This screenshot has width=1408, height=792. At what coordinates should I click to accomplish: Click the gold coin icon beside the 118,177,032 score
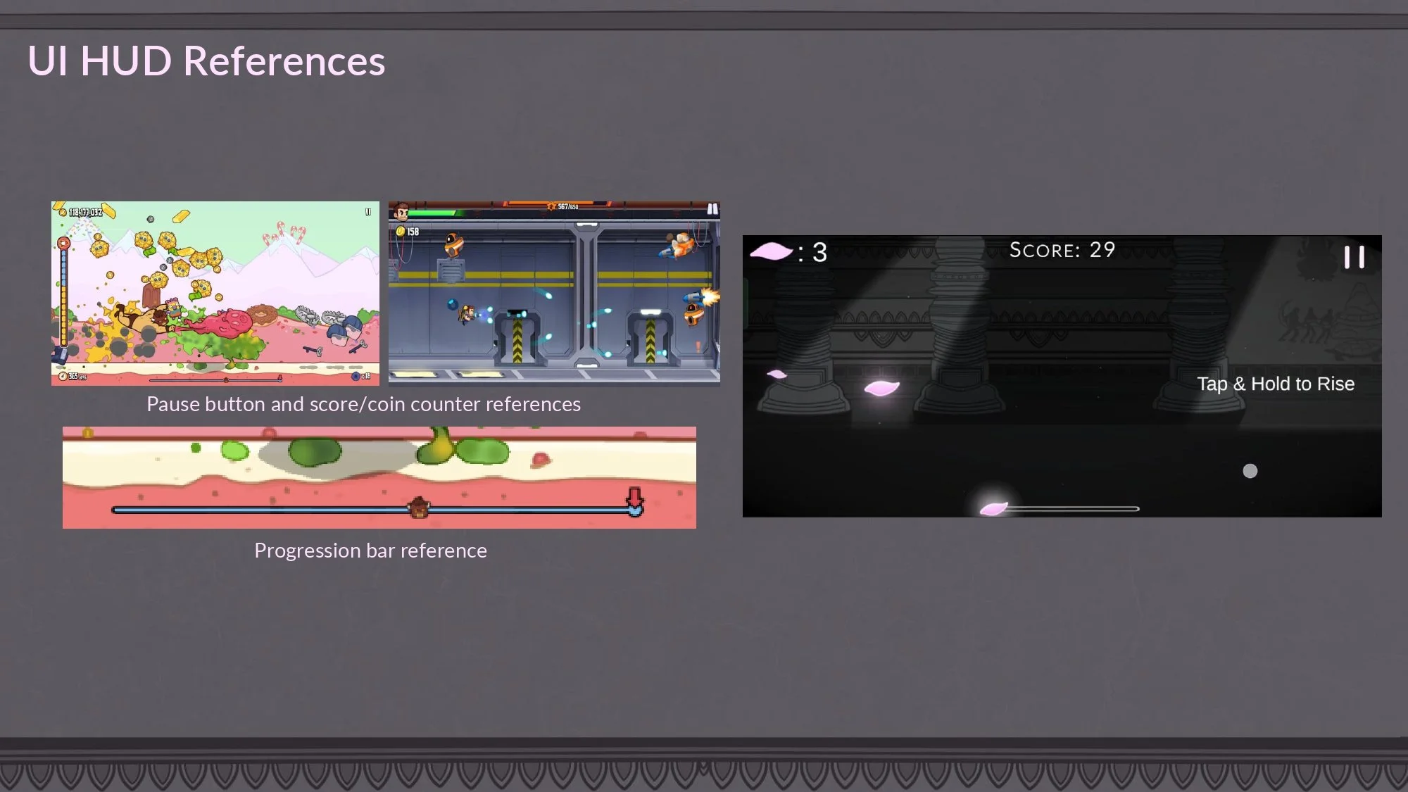[62, 212]
